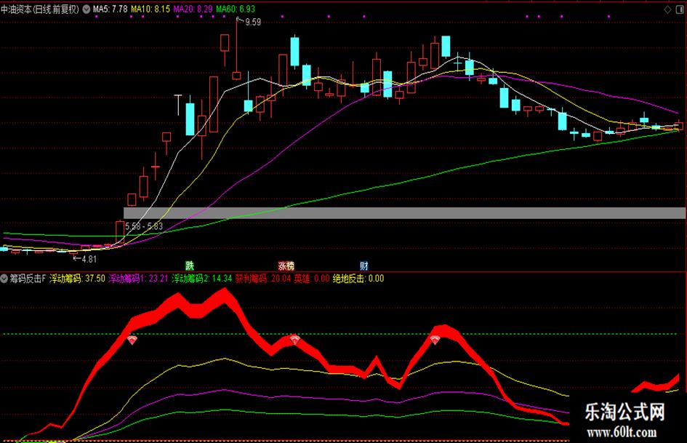This screenshot has width=687, height=443.
Task: Click the 浮动筹码2: 14.34 value
Action: coord(201,279)
